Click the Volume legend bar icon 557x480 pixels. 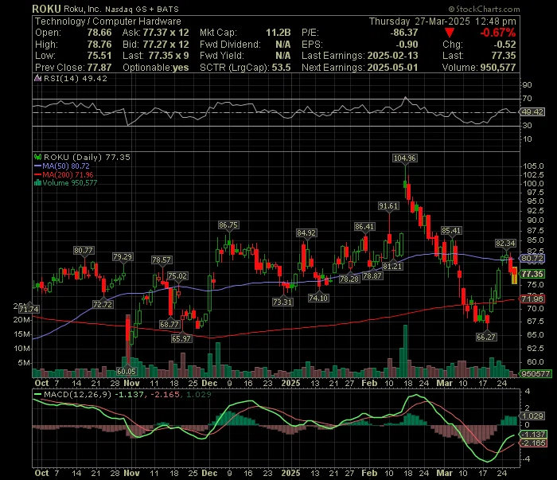click(37, 183)
